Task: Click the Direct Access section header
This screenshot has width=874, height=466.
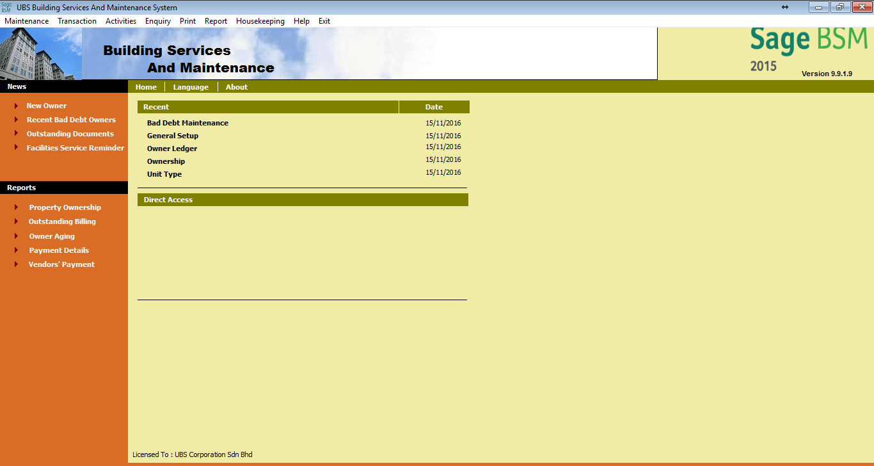Action: (303, 200)
